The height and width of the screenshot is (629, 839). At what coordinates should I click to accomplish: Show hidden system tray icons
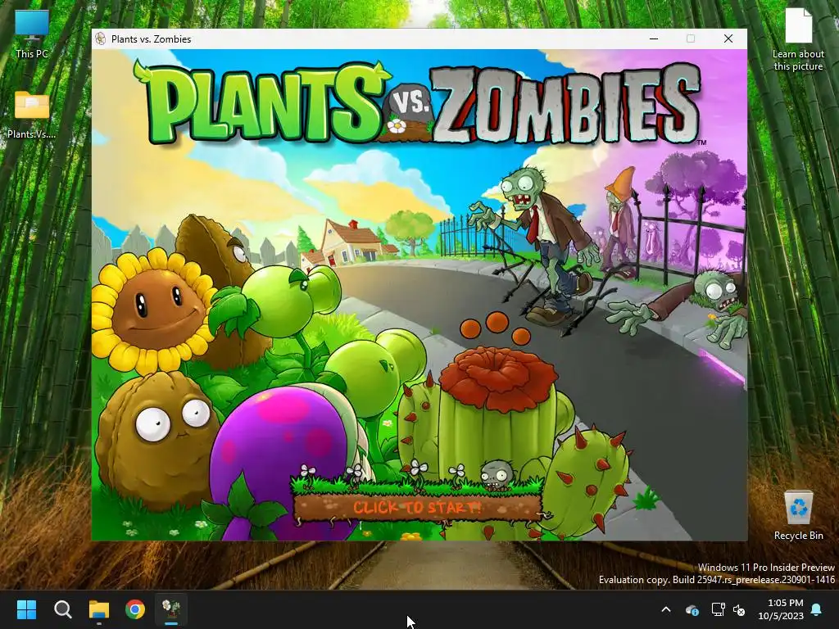(666, 609)
